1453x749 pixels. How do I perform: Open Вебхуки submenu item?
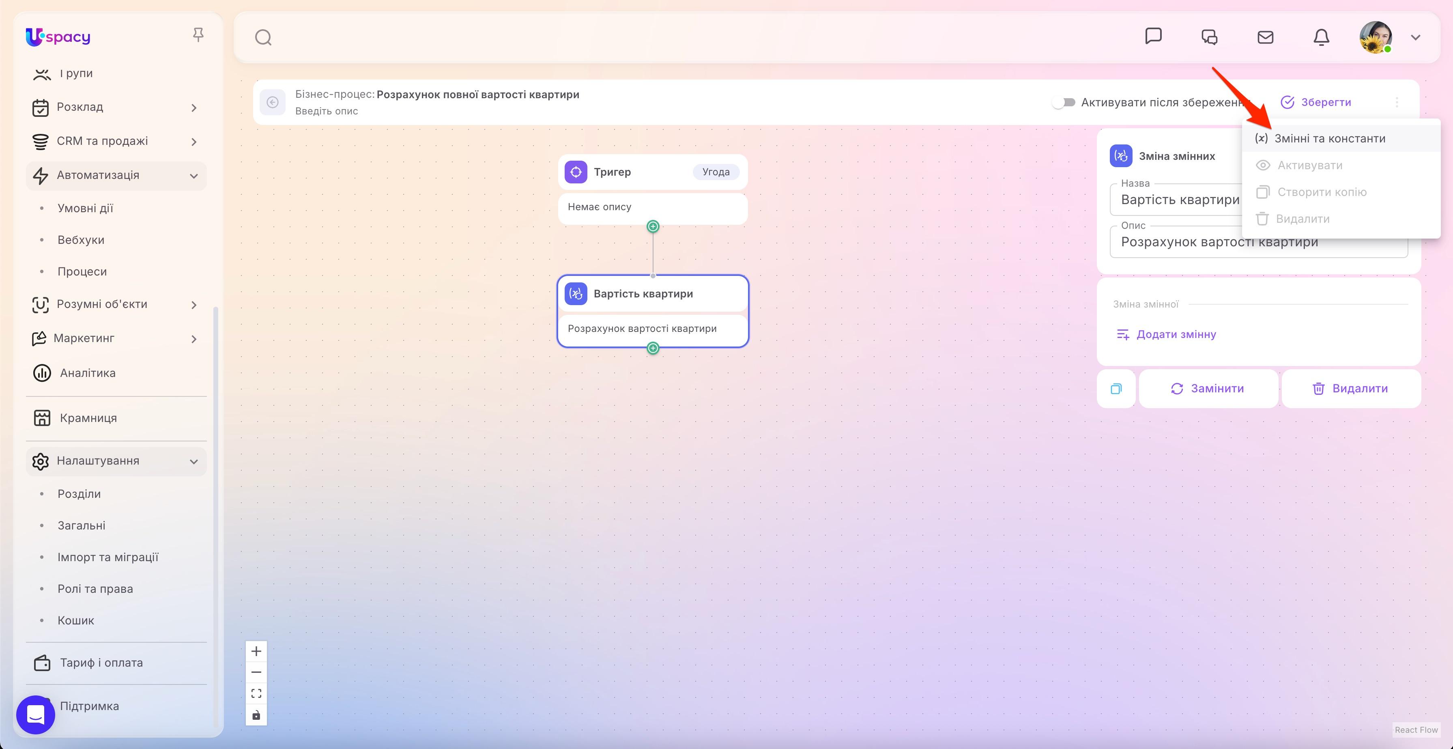(x=81, y=240)
